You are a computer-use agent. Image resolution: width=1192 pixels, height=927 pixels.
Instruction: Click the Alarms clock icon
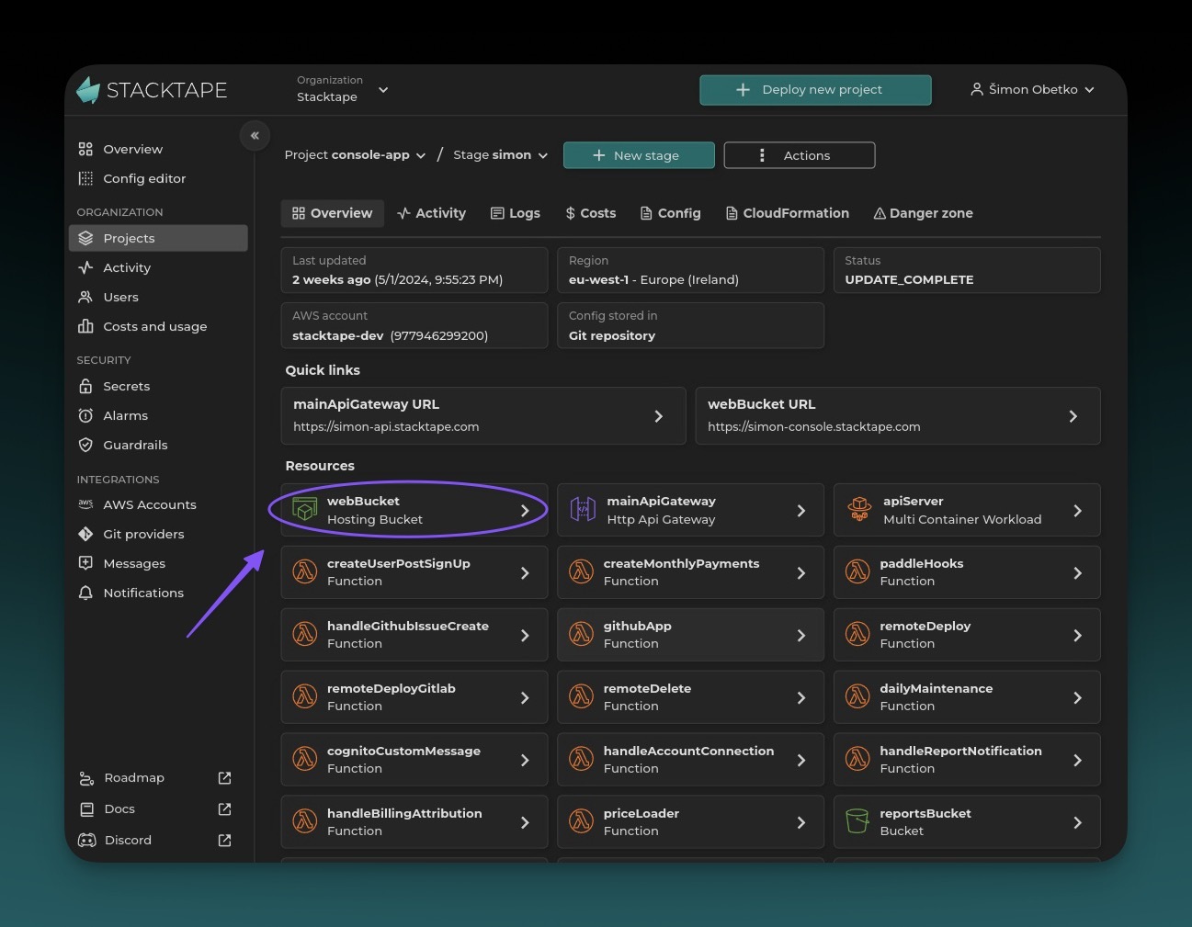tap(85, 415)
